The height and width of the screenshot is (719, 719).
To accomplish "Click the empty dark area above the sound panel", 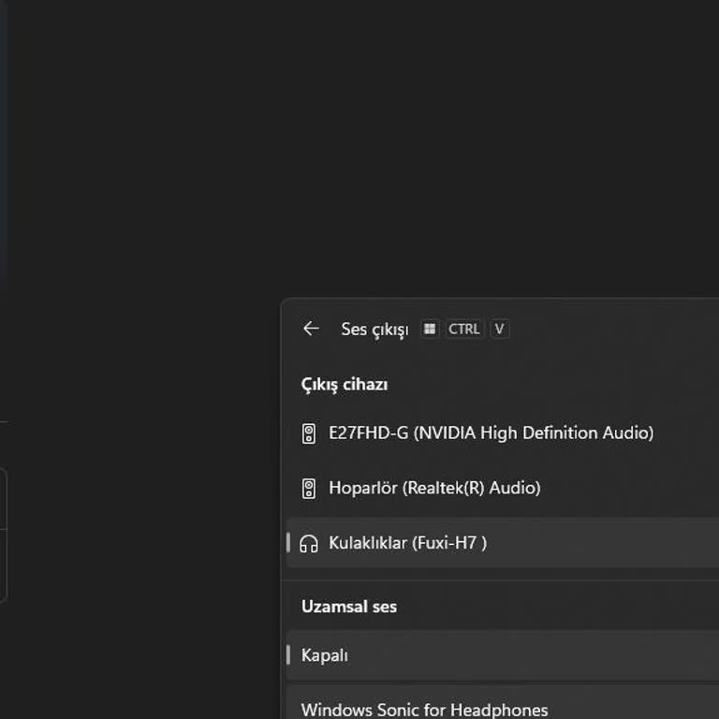I will tap(374, 140).
